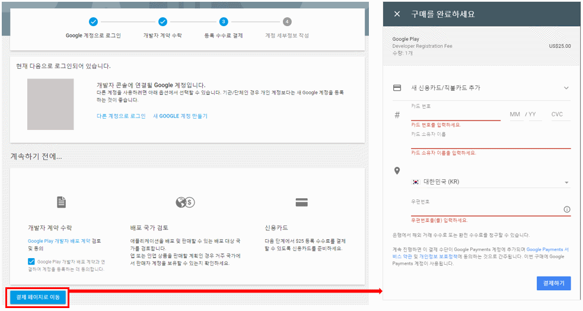This screenshot has height=311, width=583.
Task: Click the 신용카드 heading
Action: (x=276, y=228)
